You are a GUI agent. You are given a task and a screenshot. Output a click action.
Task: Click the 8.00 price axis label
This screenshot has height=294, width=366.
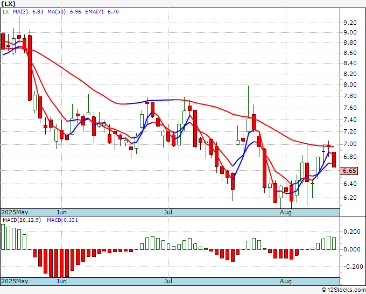coord(350,85)
